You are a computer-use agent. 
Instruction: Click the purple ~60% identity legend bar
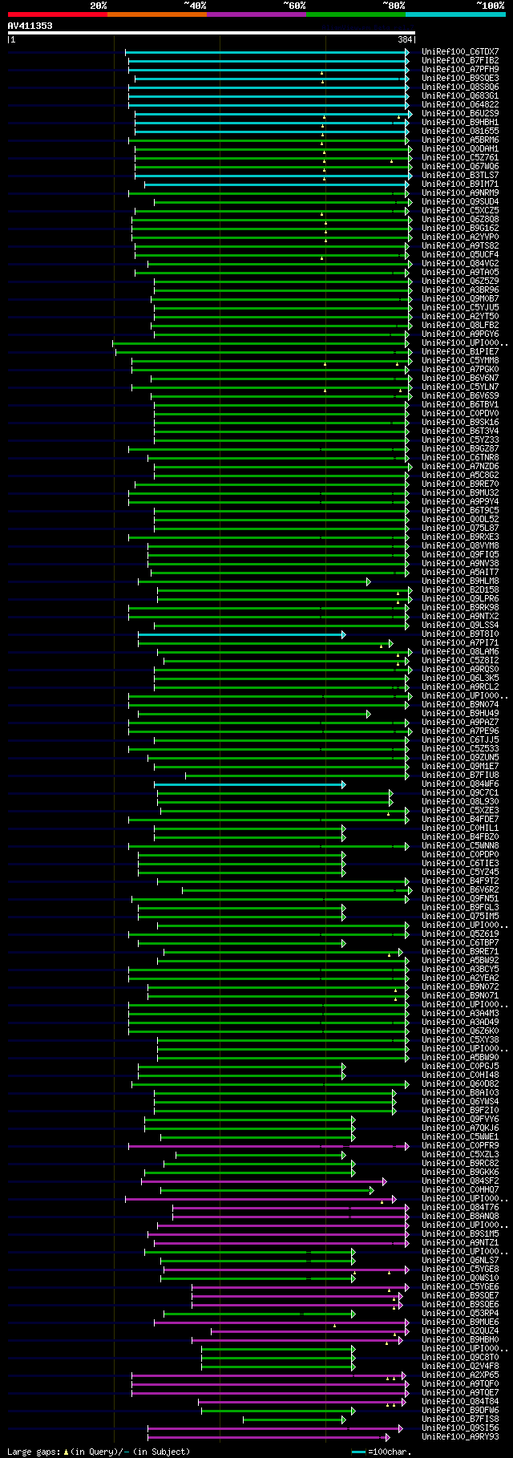(x=256, y=14)
